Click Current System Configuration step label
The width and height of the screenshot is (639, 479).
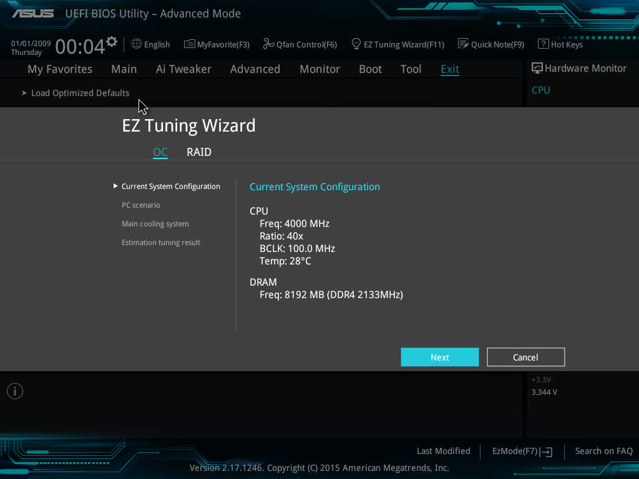171,186
